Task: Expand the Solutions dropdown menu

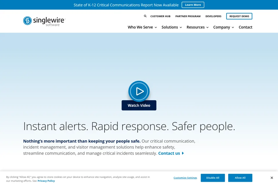Action: [172, 27]
